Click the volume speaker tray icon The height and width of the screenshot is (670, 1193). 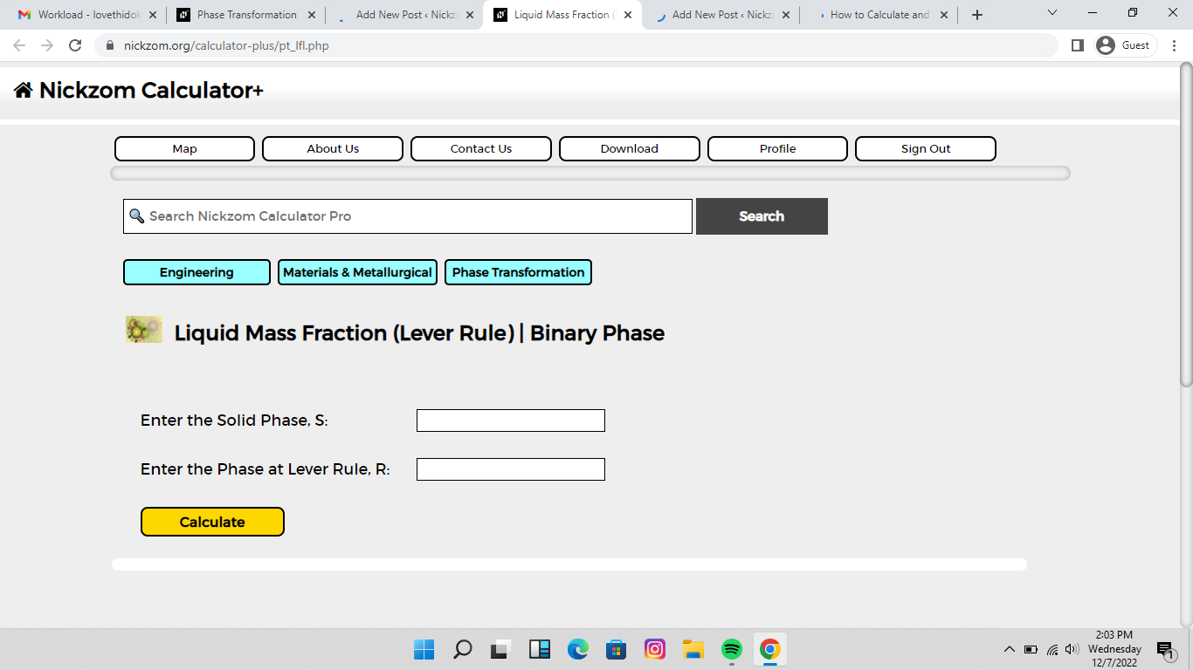coord(1072,649)
